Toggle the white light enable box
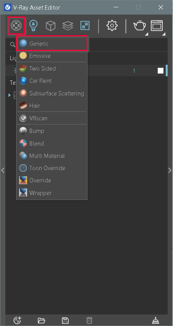 coord(160,71)
